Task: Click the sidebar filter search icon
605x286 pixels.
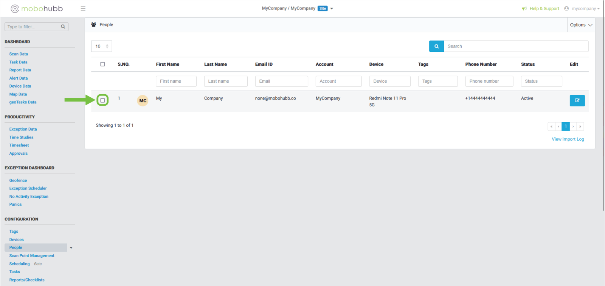Action: click(x=63, y=27)
